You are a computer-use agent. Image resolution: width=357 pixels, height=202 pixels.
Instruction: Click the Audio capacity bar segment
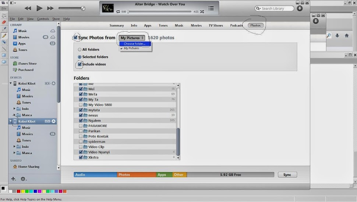point(95,175)
